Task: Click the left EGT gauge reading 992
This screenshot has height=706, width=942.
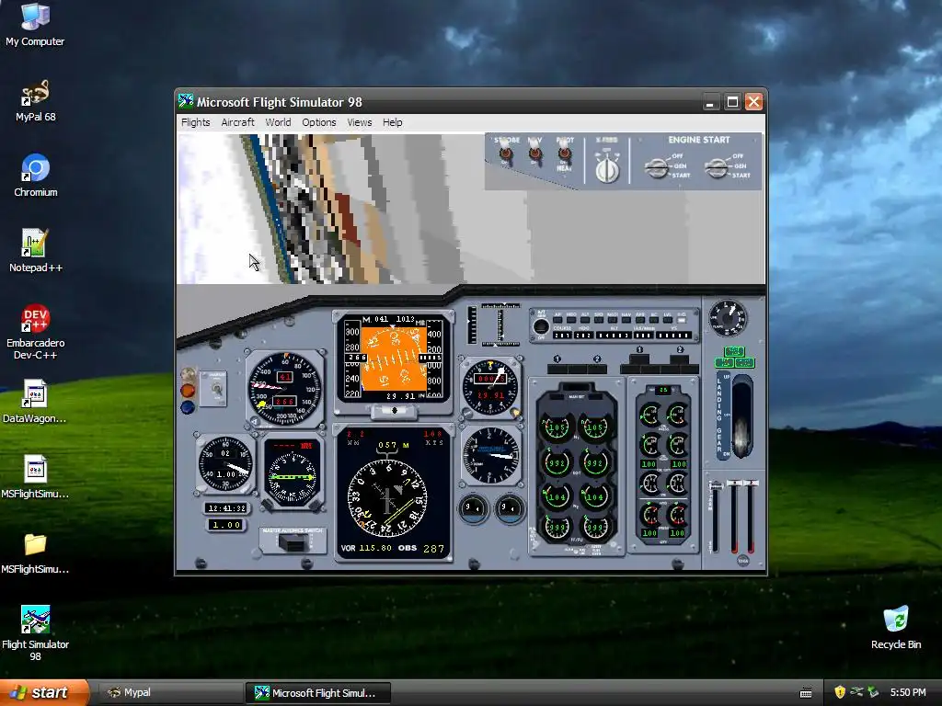Action: [x=557, y=463]
